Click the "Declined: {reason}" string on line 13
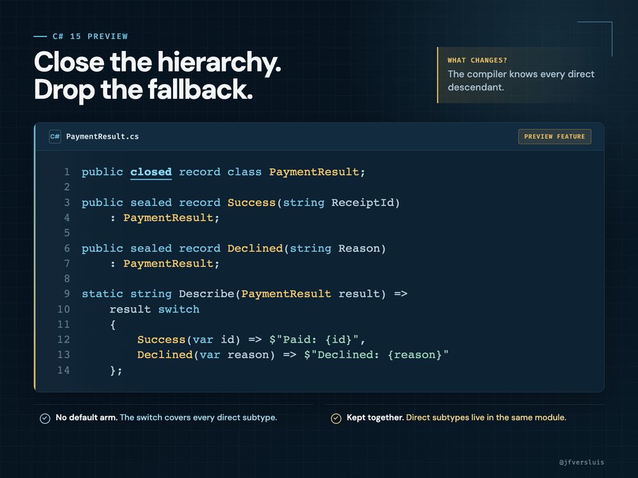638x478 pixels. (x=376, y=355)
